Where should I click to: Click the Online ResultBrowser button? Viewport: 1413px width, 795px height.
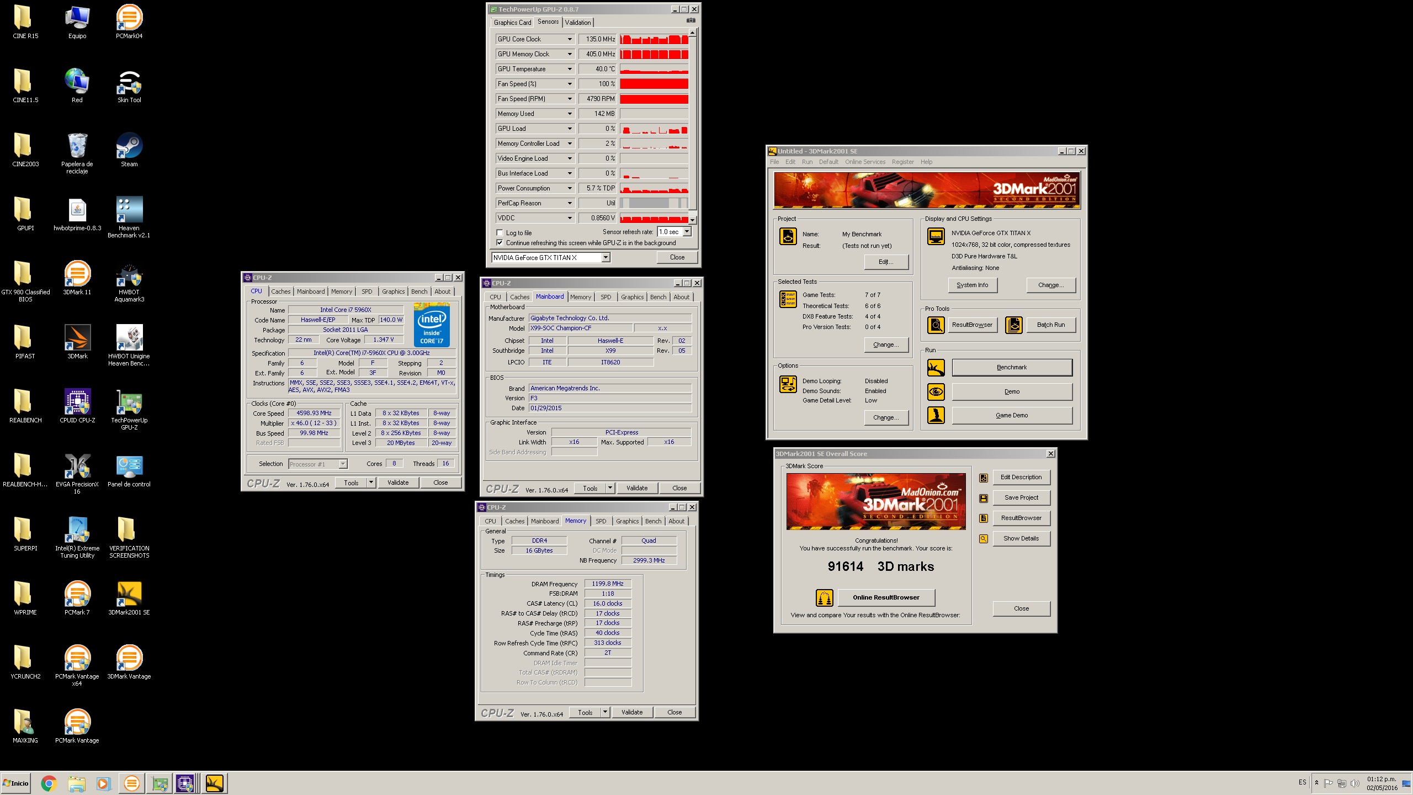[886, 597]
